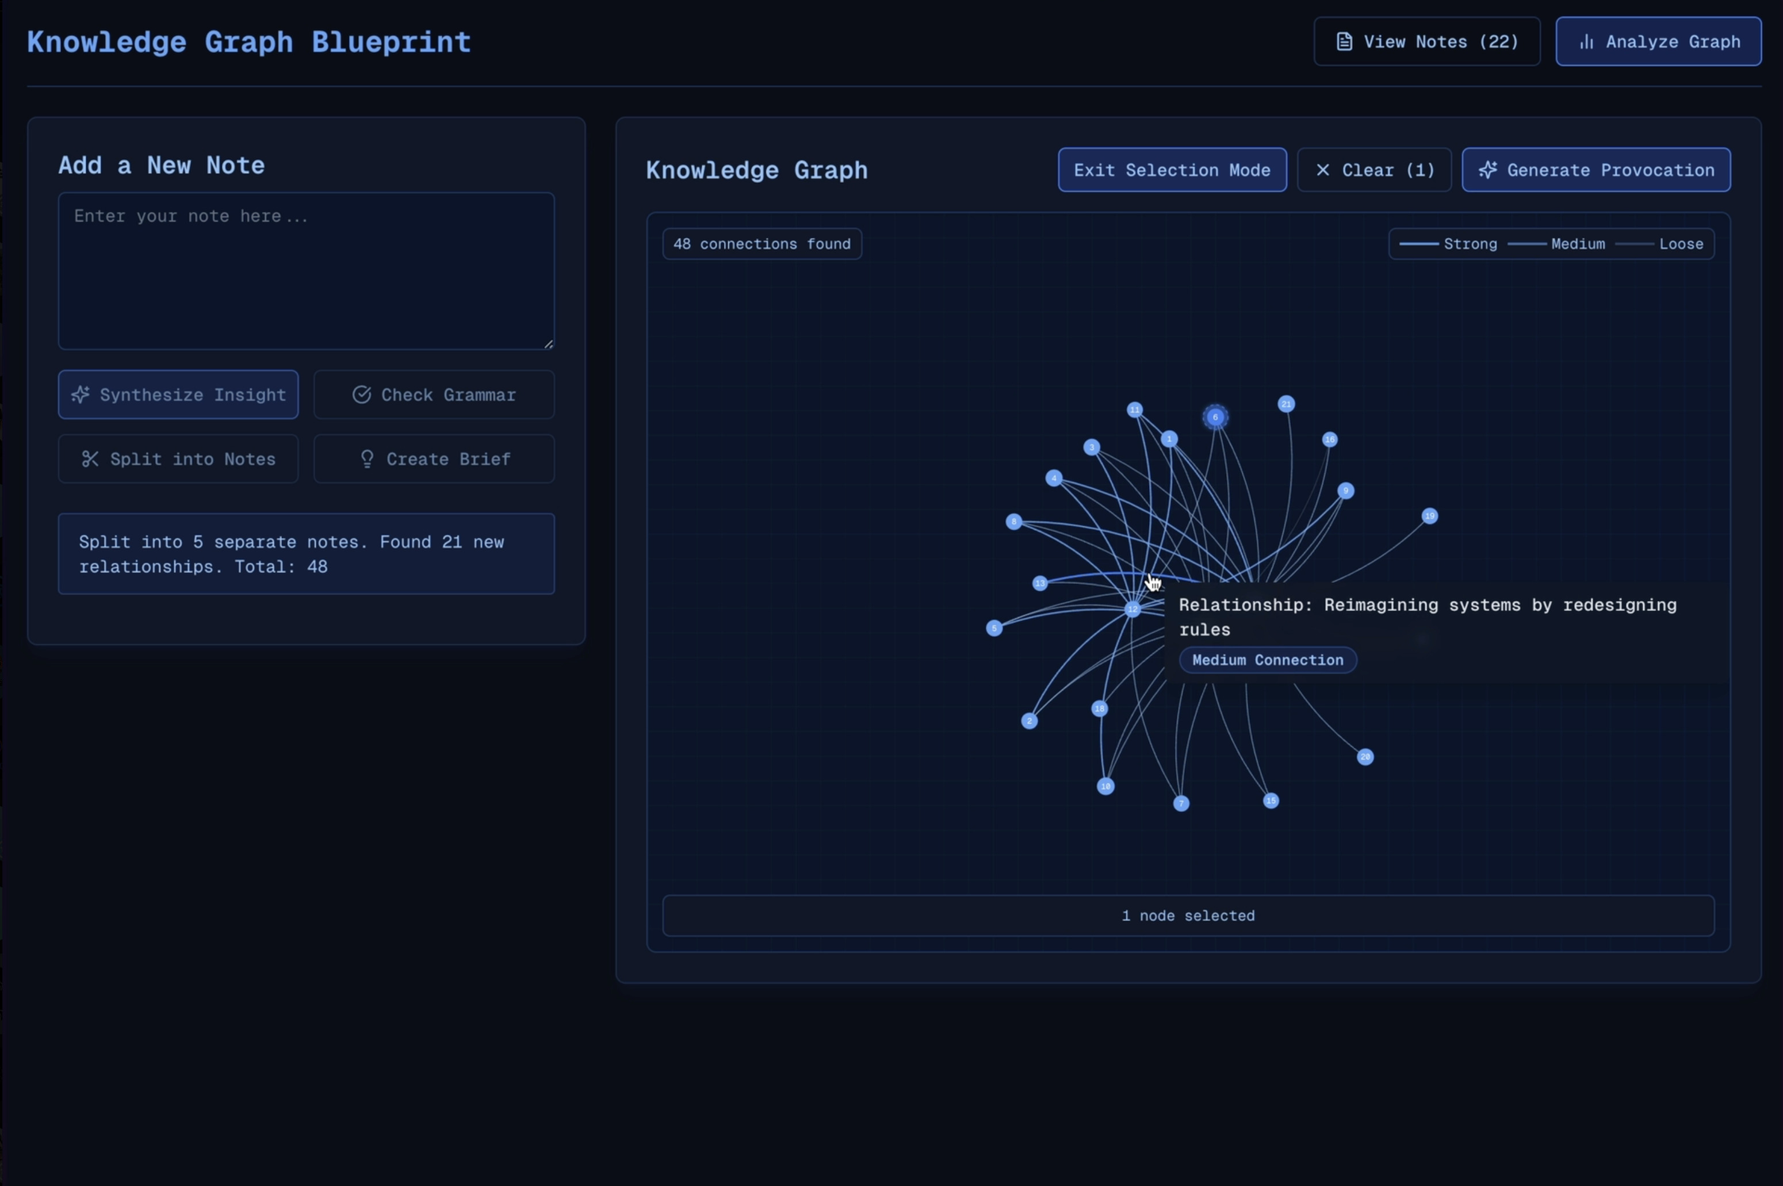Open View Notes (22) document button
Image resolution: width=1783 pixels, height=1186 pixels.
(x=1426, y=41)
